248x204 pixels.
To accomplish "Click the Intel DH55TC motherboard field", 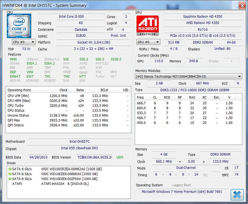I will (80, 141).
